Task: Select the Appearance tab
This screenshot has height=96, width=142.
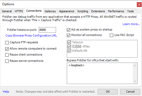Action: (67, 11)
